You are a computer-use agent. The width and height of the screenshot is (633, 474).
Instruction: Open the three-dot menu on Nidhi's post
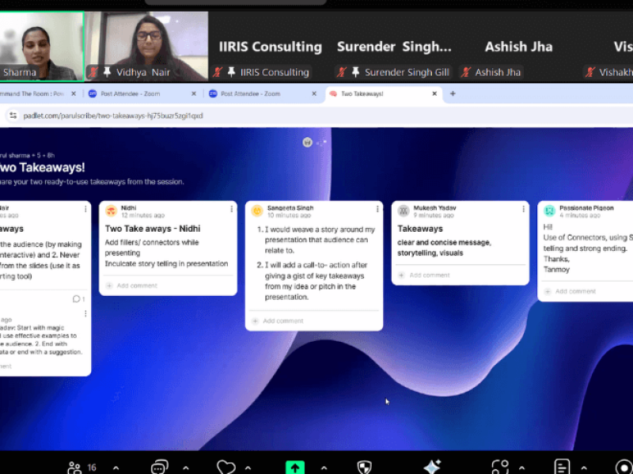pos(231,209)
